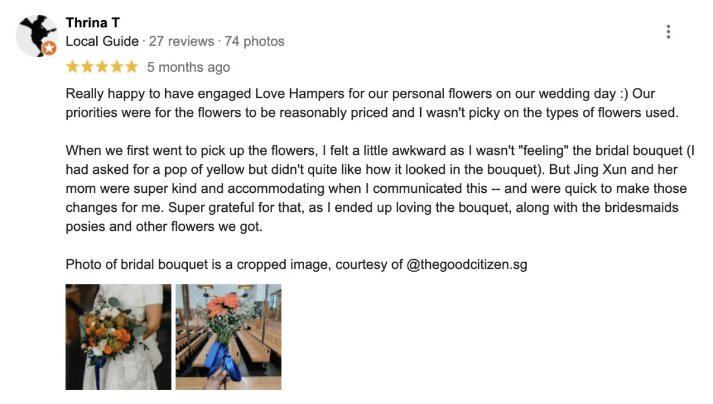This screenshot has height=404, width=713.
Task: Click the first gold rating star
Action: 72,67
